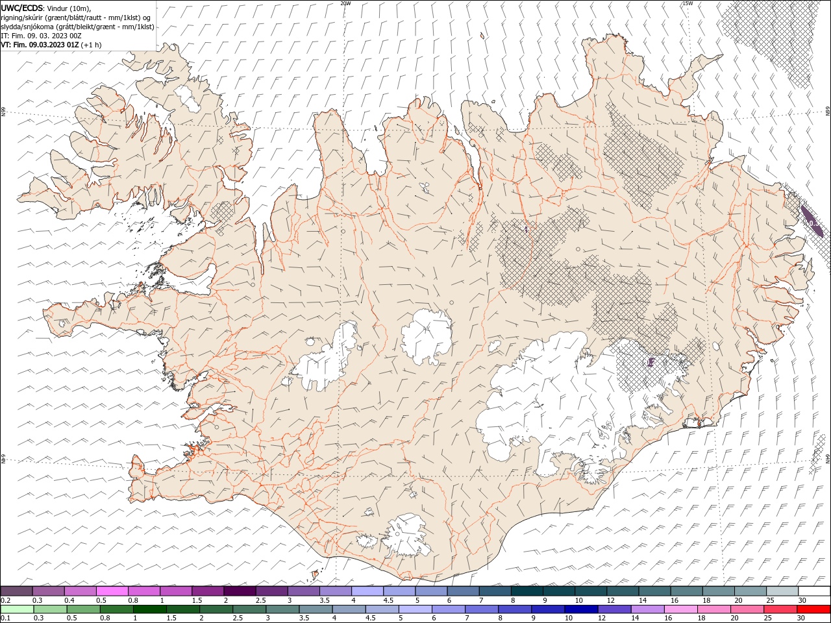Select the violet 12 swatch in lower legend row

click(614, 609)
